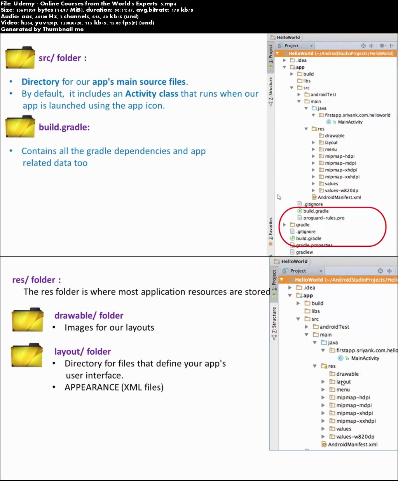Click Structure icon in src/ folder slide sidebar
The image size is (398, 481).
(271, 104)
